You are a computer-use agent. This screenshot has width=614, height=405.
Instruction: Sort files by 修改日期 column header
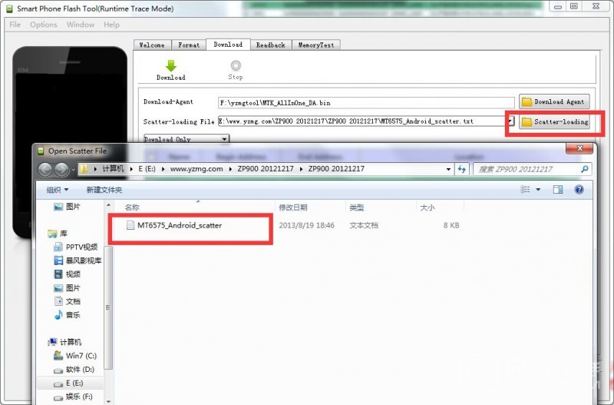[x=293, y=207]
